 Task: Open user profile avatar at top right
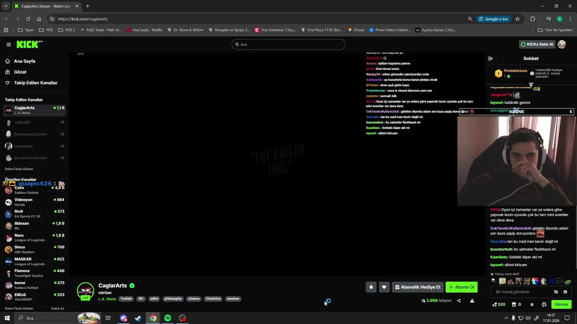[x=562, y=44]
